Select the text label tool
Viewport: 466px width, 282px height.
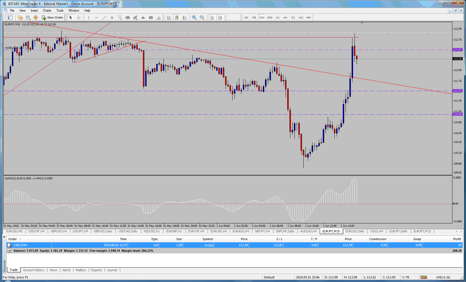(x=112, y=17)
